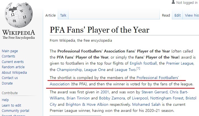The width and height of the screenshot is (199, 116).
Task: Click the Mohamed Salah link
Action: point(146,104)
